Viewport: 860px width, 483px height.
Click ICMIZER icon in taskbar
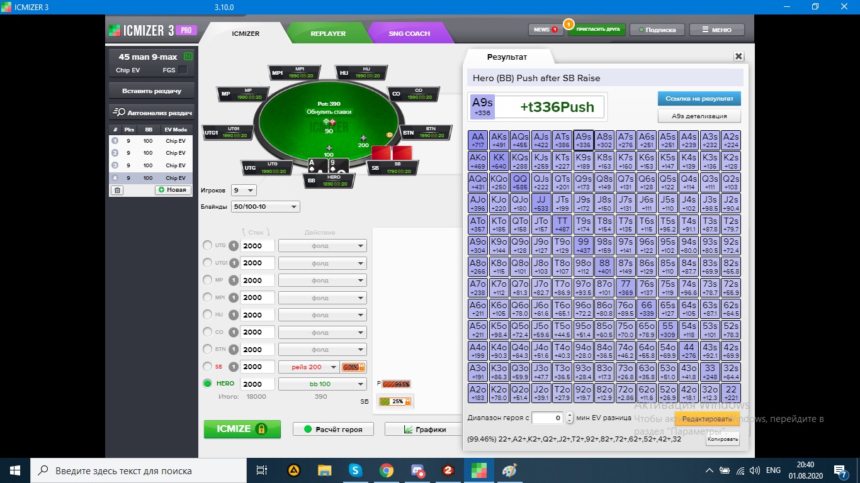pos(478,470)
